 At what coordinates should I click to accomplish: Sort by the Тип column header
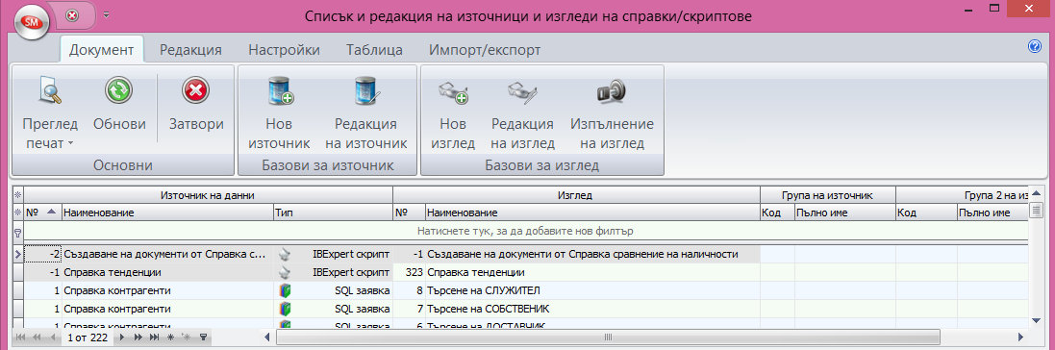[x=333, y=212]
